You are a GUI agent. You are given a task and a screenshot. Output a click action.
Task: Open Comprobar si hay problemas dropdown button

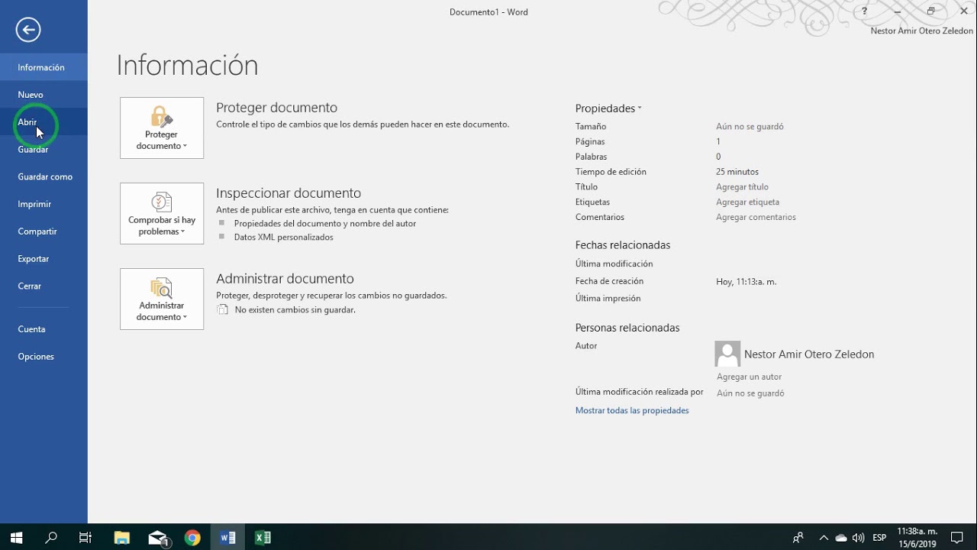[x=162, y=213]
